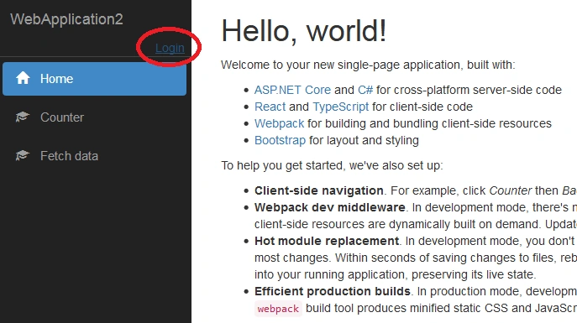The height and width of the screenshot is (323, 577).
Task: Click the WebApplication2 brand title
Action: [x=66, y=19]
